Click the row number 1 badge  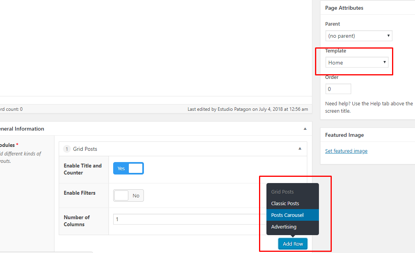point(67,149)
